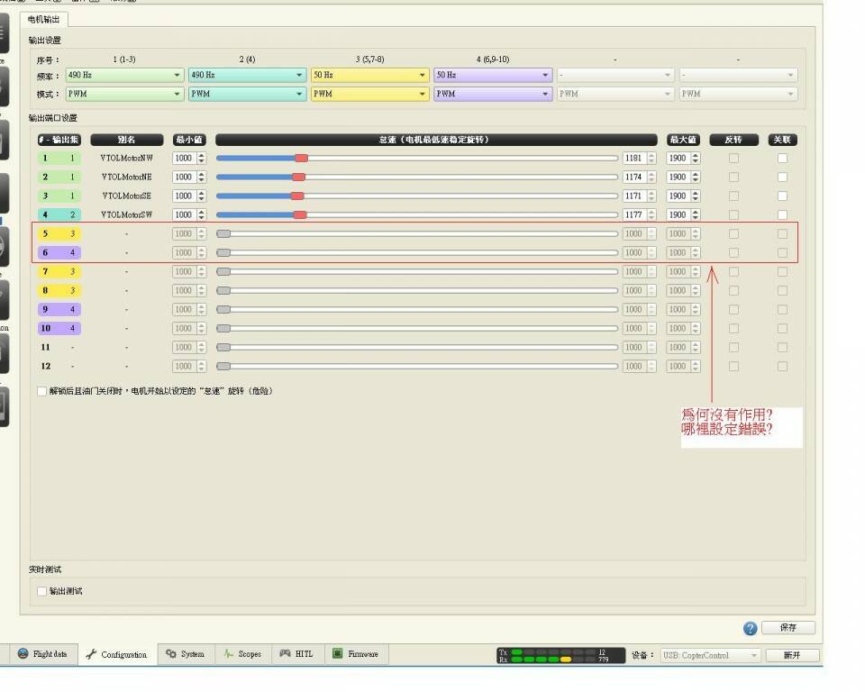Click channel 6 purple number label
This screenshot has height=692, width=865.
coord(59,252)
